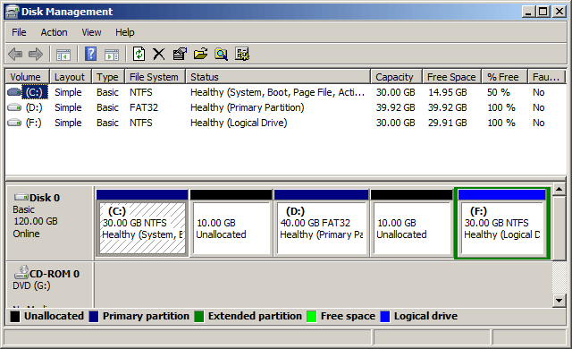
Task: Open the File menu
Action: pyautogui.click(x=19, y=32)
